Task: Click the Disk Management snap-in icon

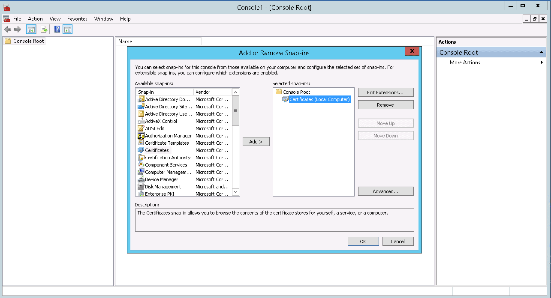Action: pyautogui.click(x=141, y=187)
